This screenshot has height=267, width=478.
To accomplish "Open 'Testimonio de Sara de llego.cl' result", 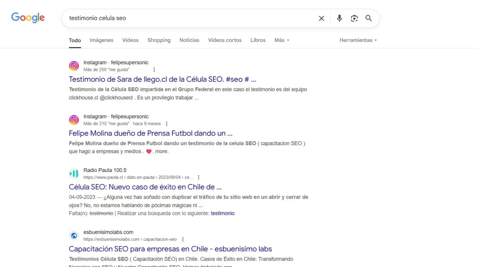I will (x=162, y=79).
